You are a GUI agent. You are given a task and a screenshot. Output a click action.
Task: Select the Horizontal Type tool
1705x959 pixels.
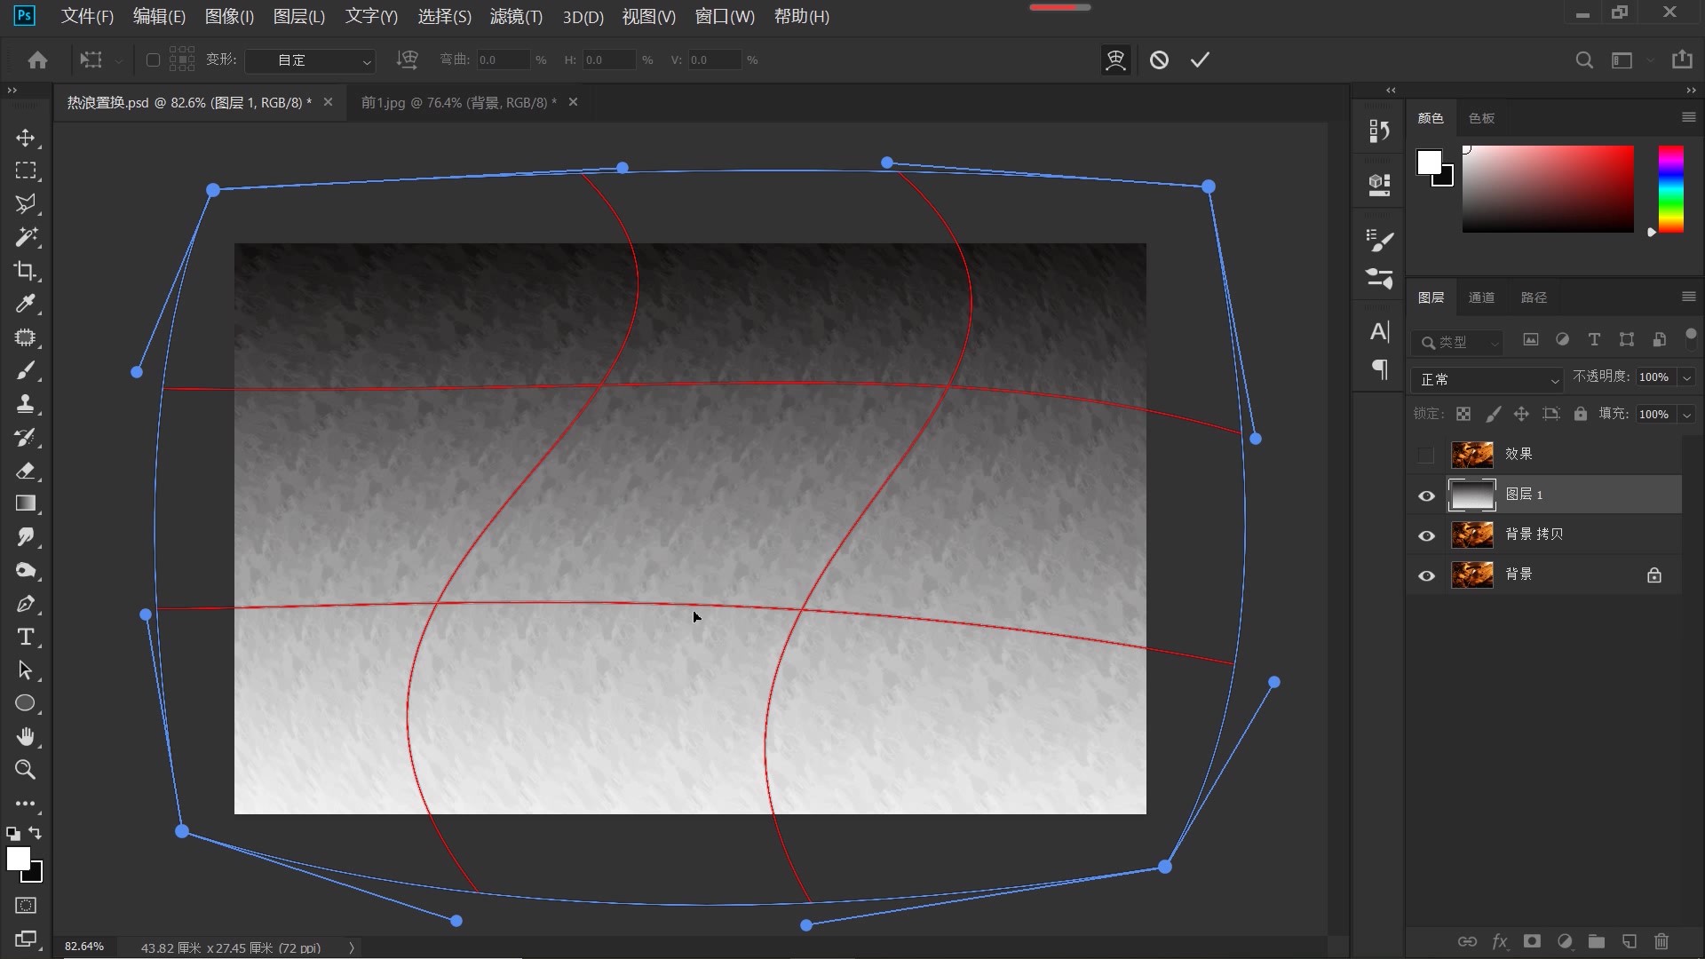tap(26, 638)
